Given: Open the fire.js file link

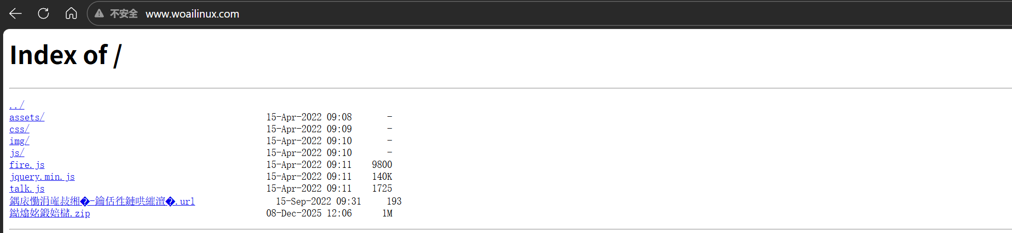Looking at the screenshot, I should click(27, 165).
